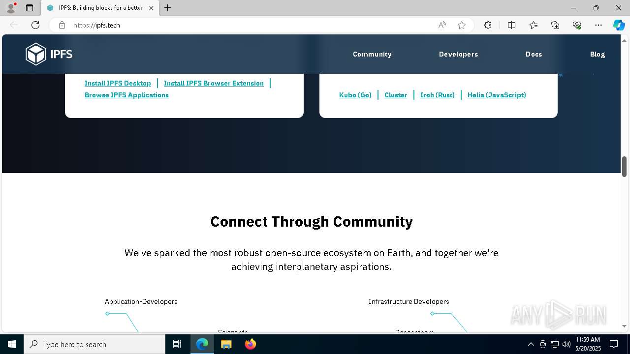Open Firefox from taskbar
The height and width of the screenshot is (354, 630).
pyautogui.click(x=250, y=344)
